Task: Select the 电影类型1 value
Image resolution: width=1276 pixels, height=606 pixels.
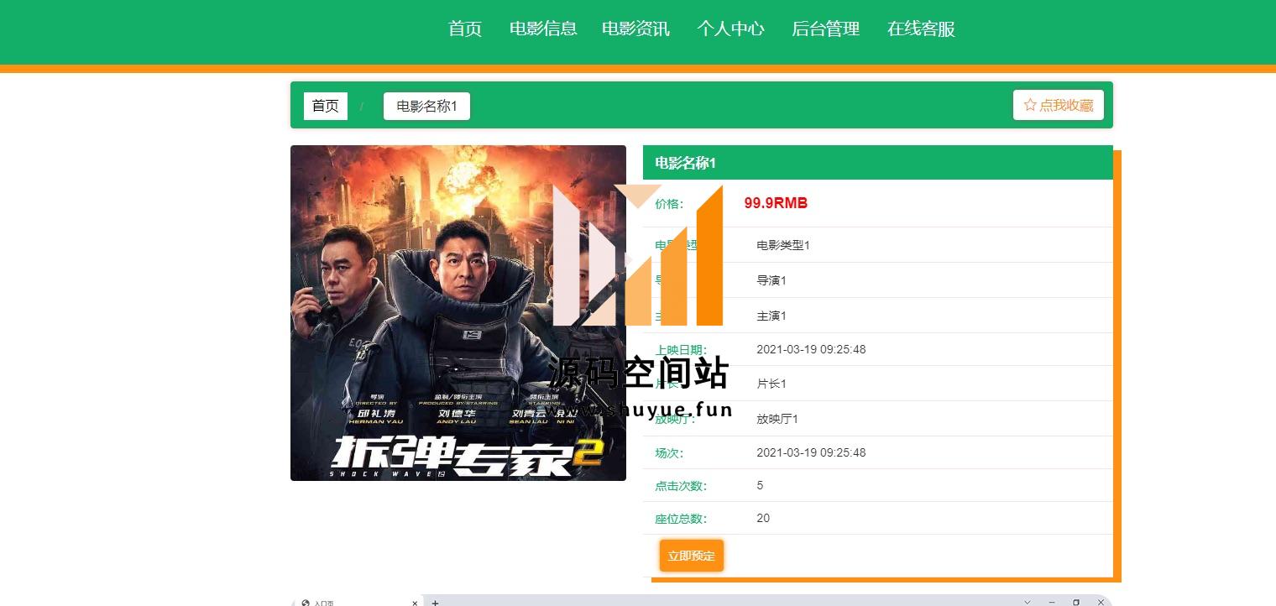Action: coord(783,245)
